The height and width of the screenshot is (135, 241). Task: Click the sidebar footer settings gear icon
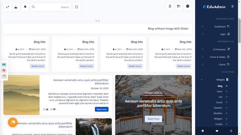pyautogui.click(x=203, y=131)
